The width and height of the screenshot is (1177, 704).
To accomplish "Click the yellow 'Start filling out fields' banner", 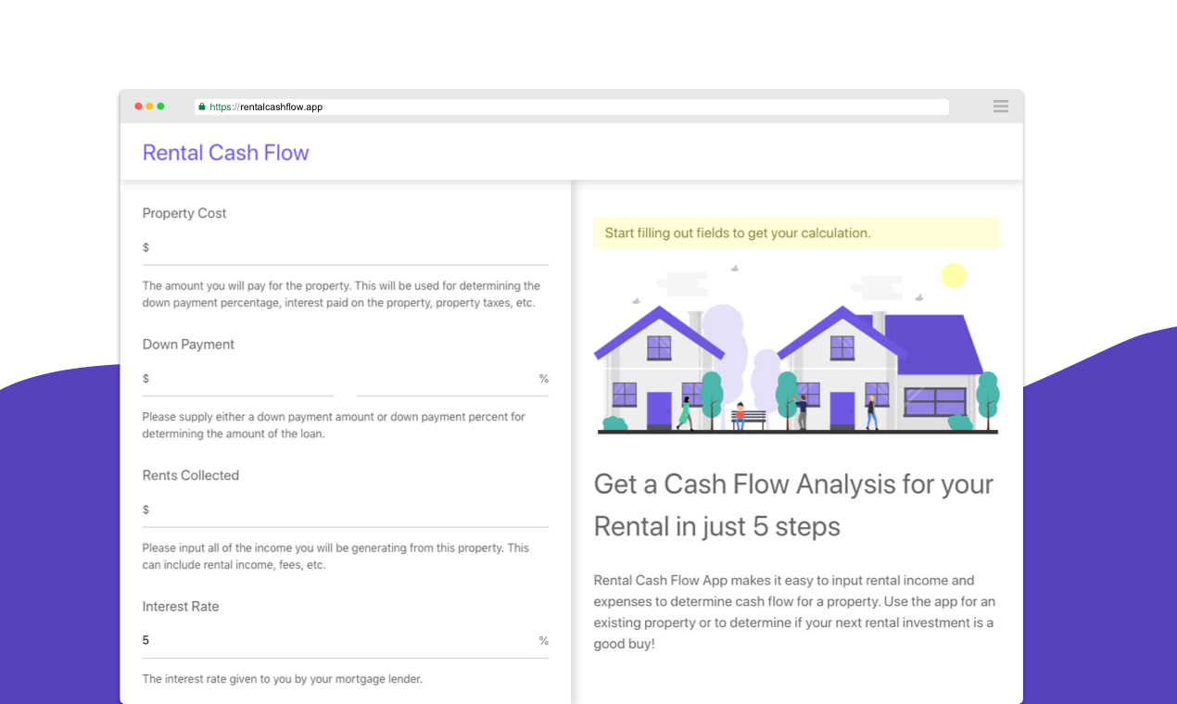I will point(796,233).
